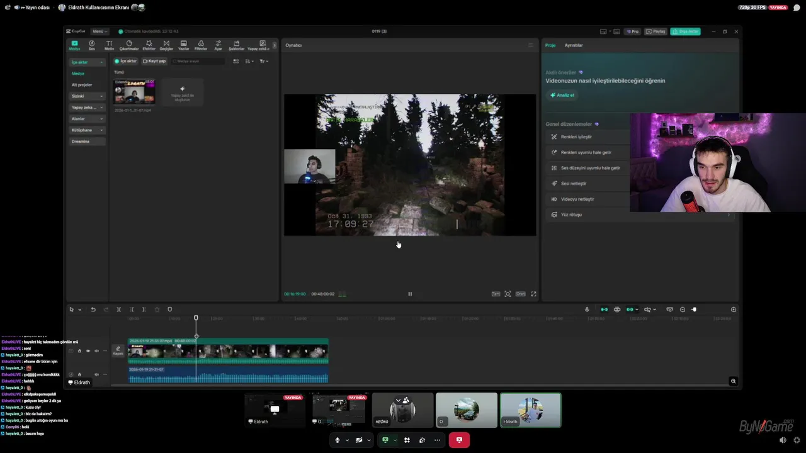The height and width of the screenshot is (453, 806).
Task: Zoom out the timeline
Action: pos(683,310)
